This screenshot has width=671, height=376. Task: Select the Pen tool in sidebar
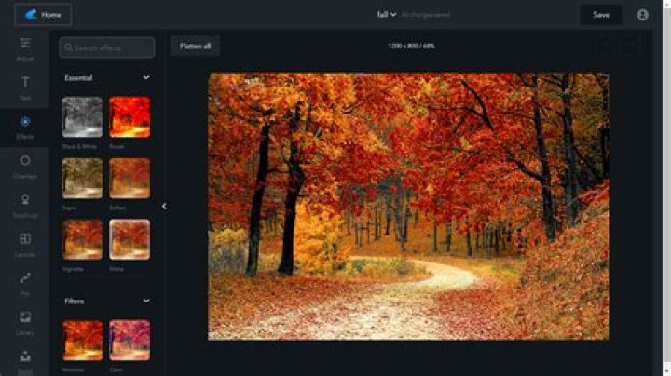click(x=24, y=282)
